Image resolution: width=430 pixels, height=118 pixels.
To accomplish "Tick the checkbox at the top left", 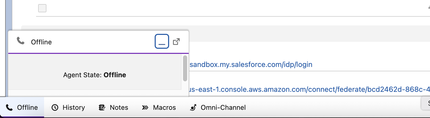I will click(42, 8).
